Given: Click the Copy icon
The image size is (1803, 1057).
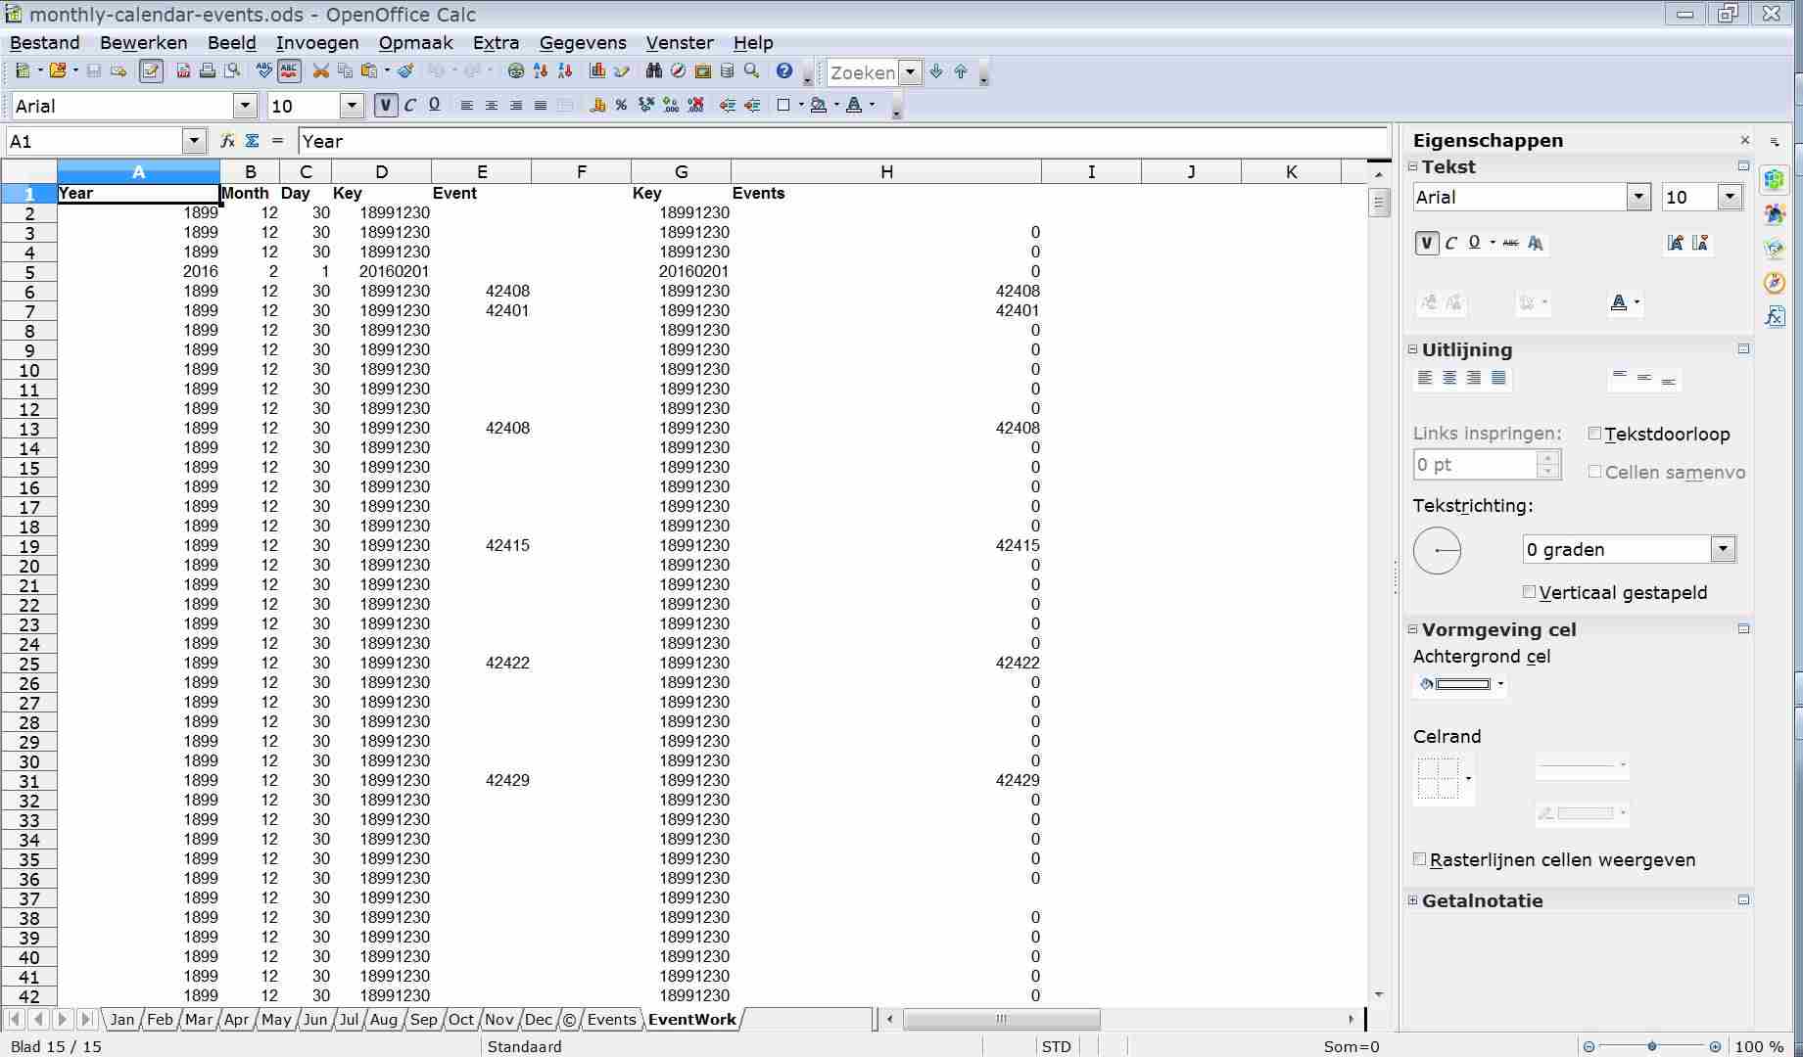Looking at the screenshot, I should click(345, 71).
